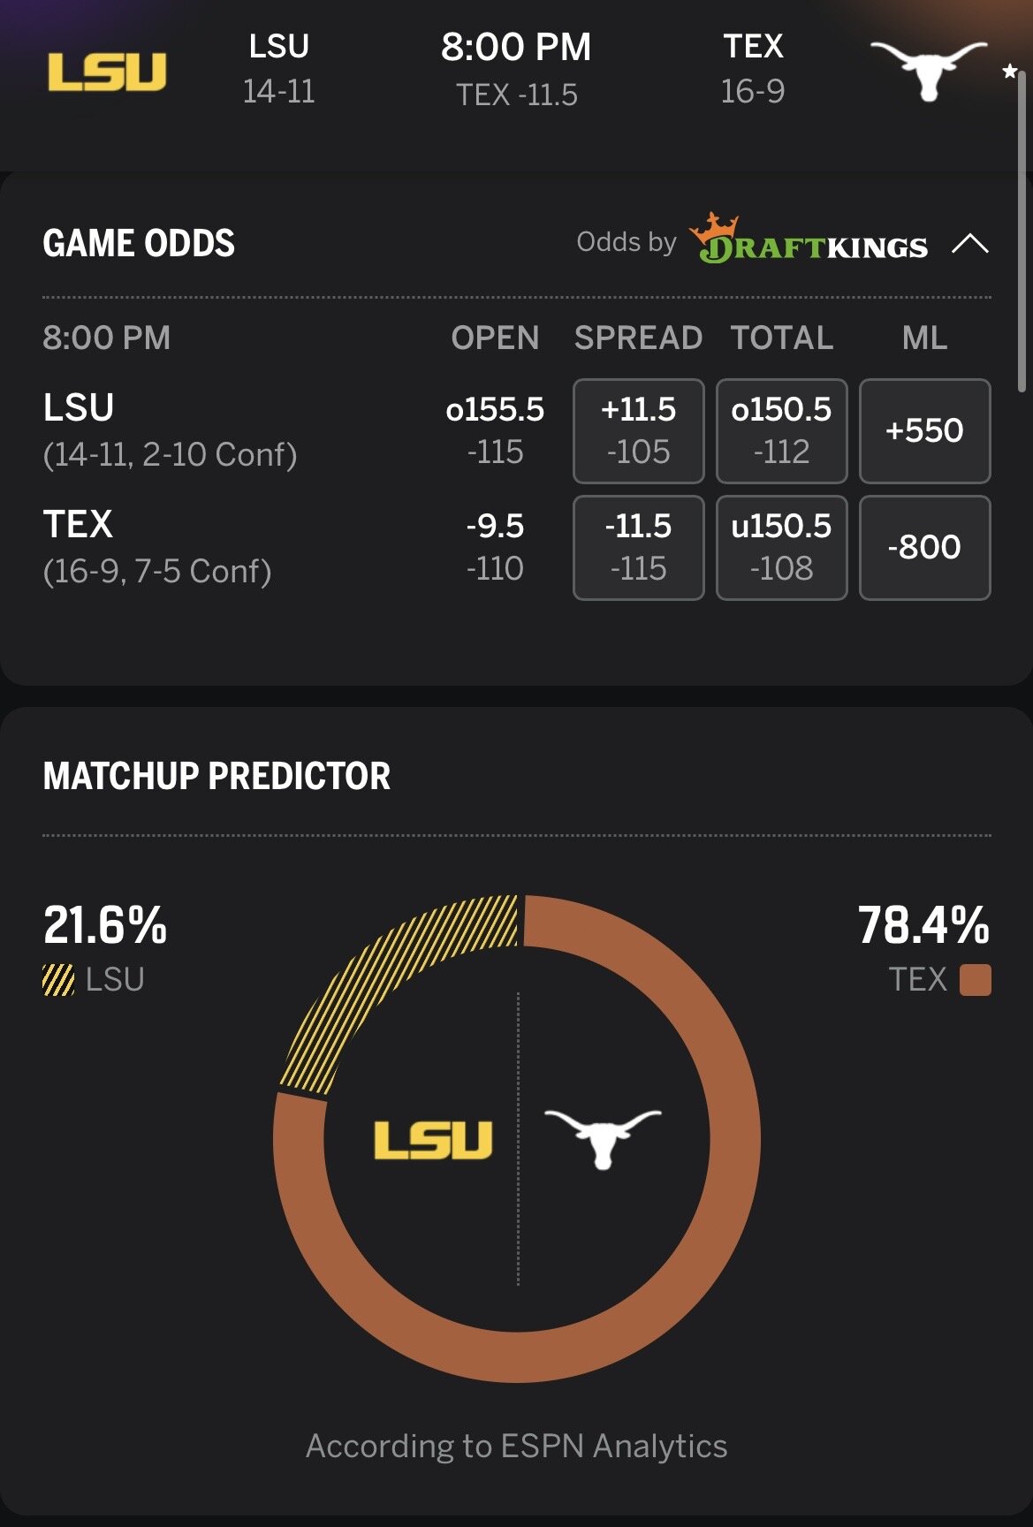Tap the TEX 16-9 team record header
This screenshot has width=1033, height=1527.
(x=753, y=69)
